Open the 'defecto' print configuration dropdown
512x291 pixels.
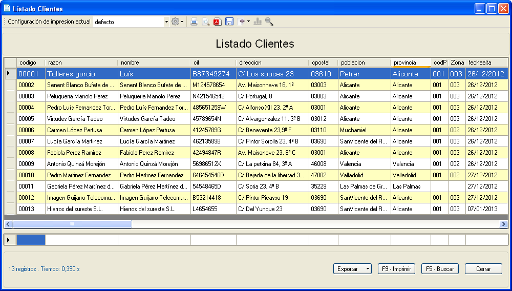[166, 22]
